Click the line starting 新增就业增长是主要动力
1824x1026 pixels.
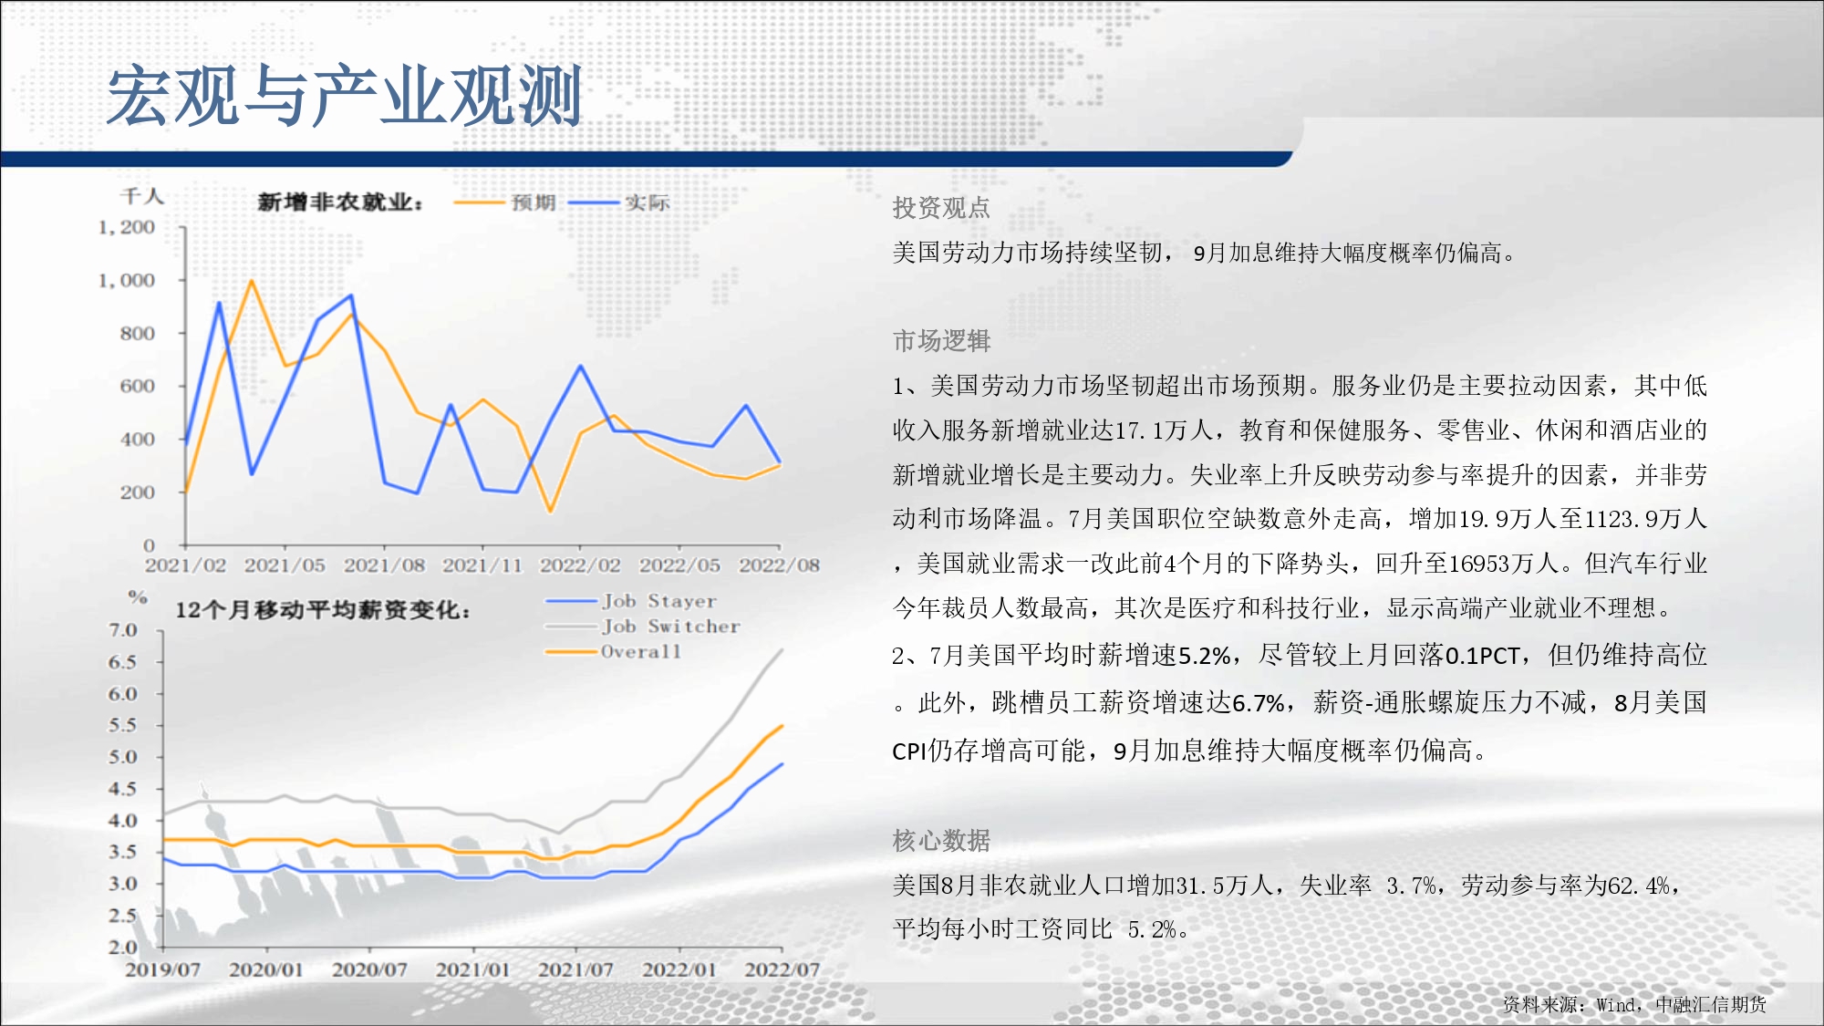(x=1300, y=475)
